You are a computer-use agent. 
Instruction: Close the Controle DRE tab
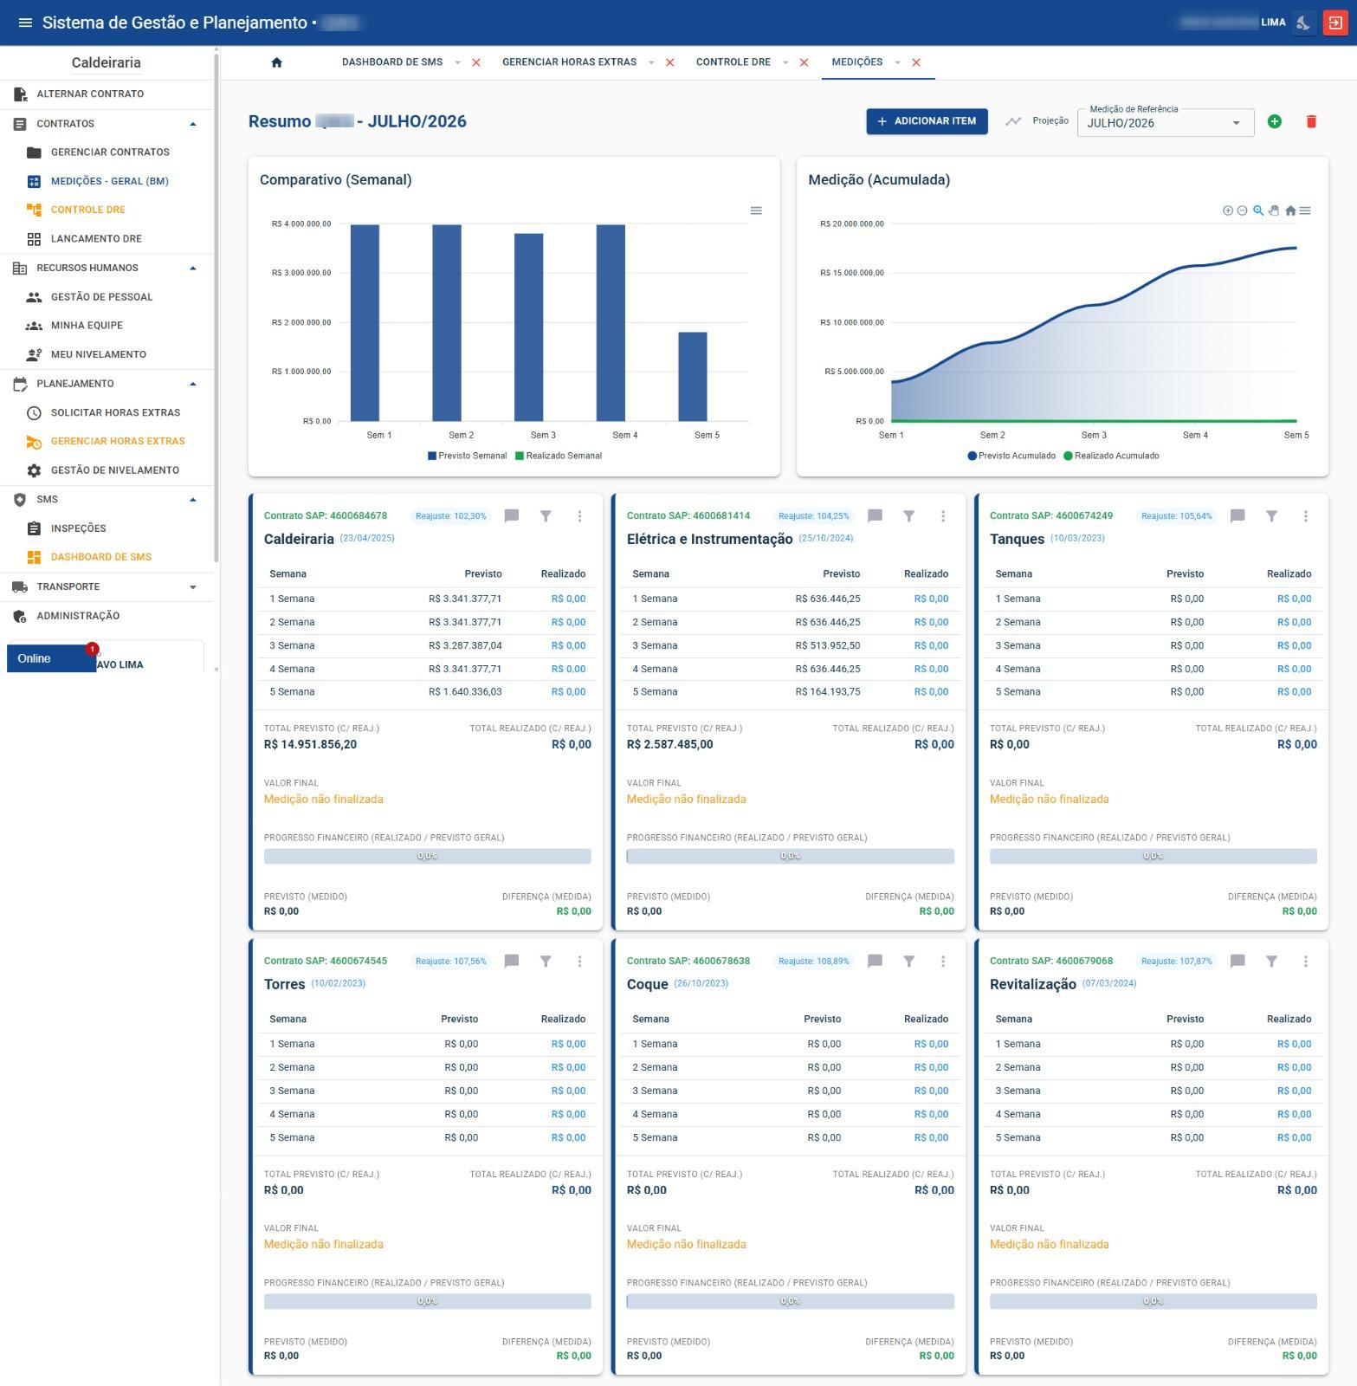[x=804, y=62]
